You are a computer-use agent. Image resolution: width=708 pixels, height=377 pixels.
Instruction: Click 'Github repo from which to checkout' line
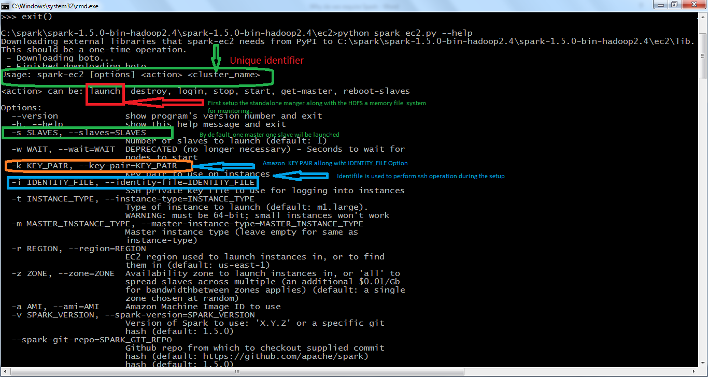point(254,348)
